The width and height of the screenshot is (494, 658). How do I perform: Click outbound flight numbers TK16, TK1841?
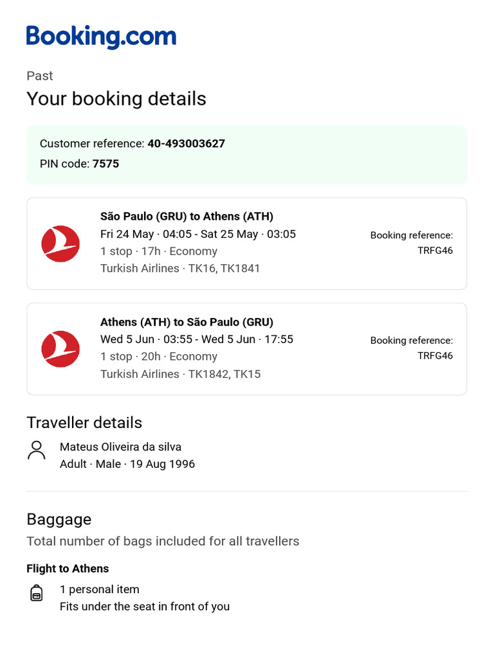point(224,268)
